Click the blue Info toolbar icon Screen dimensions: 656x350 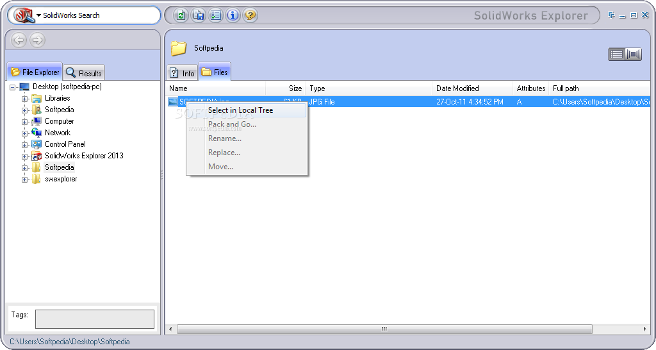[x=233, y=15]
